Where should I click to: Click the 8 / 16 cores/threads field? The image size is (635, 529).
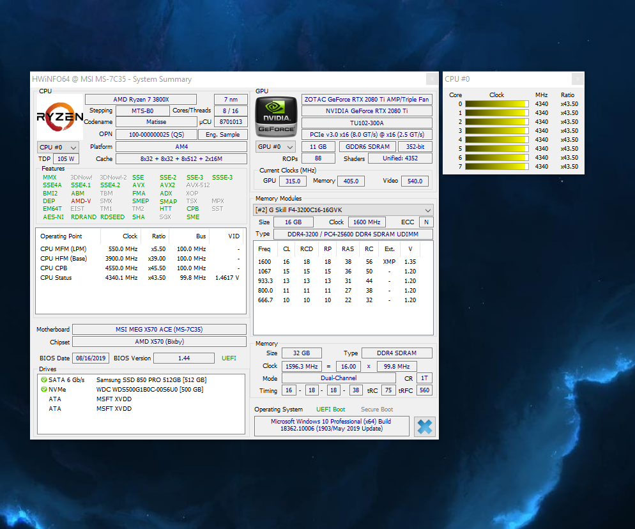tap(231, 111)
